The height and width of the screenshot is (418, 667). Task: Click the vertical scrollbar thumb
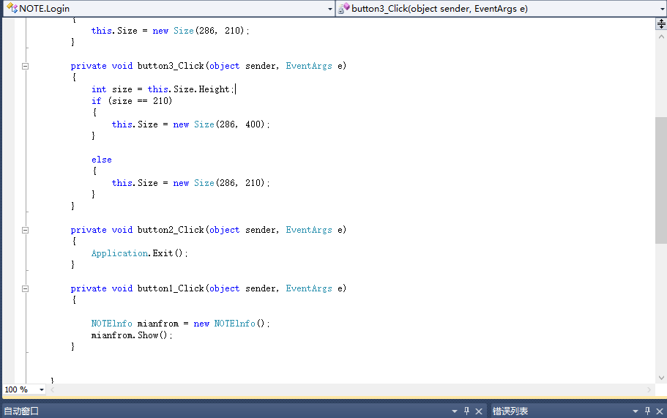661,180
